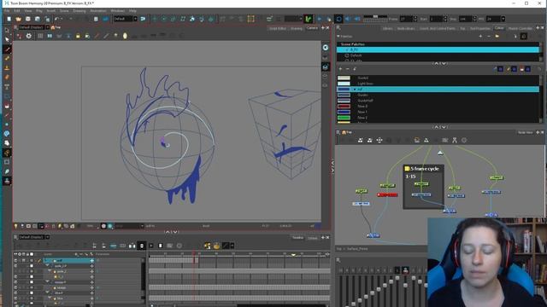The image size is (547, 307).
Task: Switch to the Tool Properties tab
Action: pos(480,28)
